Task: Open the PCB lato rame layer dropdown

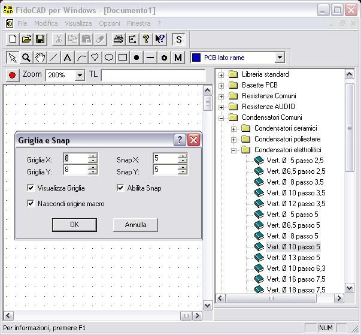Action: coord(280,58)
